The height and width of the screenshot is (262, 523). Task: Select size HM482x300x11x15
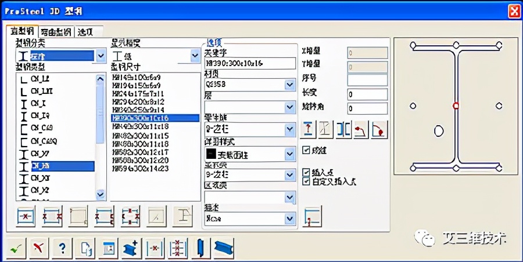pos(141,136)
